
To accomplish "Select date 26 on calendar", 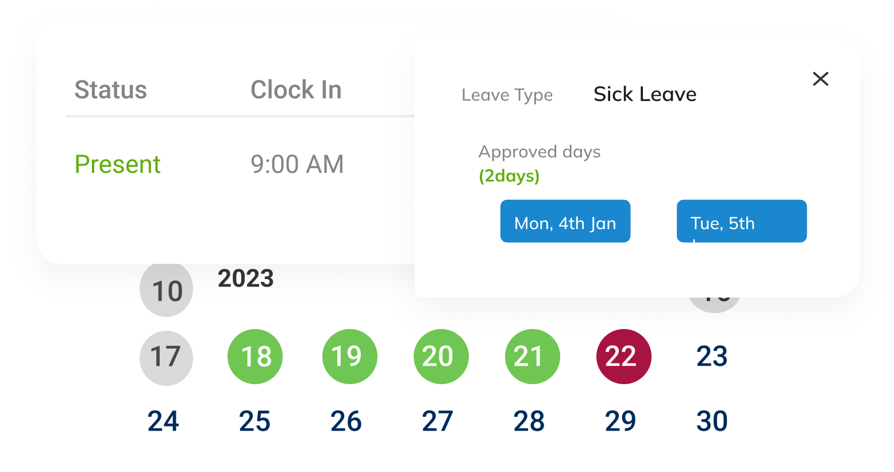I will tap(346, 421).
